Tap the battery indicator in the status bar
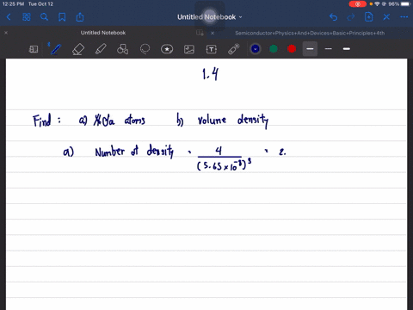Image resolution: width=413 pixels, height=310 pixels. coord(406,4)
